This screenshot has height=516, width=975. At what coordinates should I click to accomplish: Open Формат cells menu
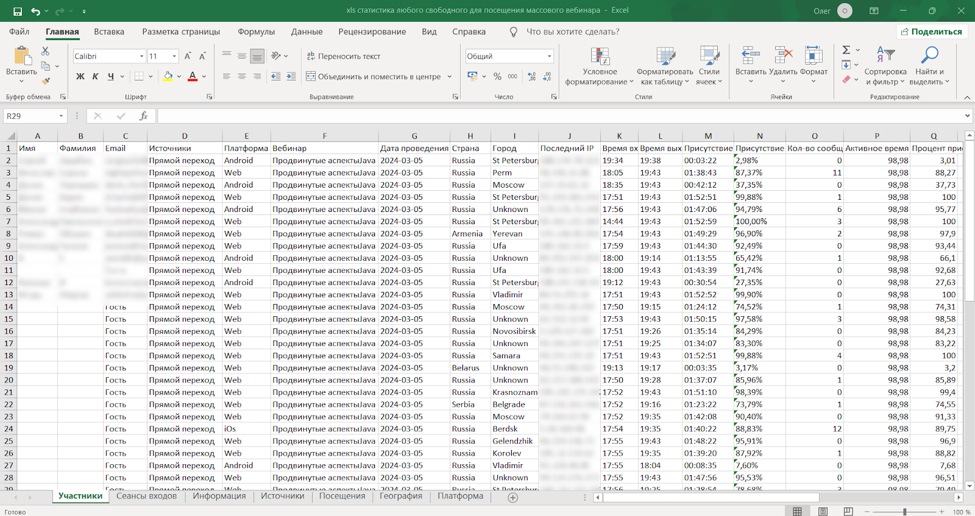814,66
